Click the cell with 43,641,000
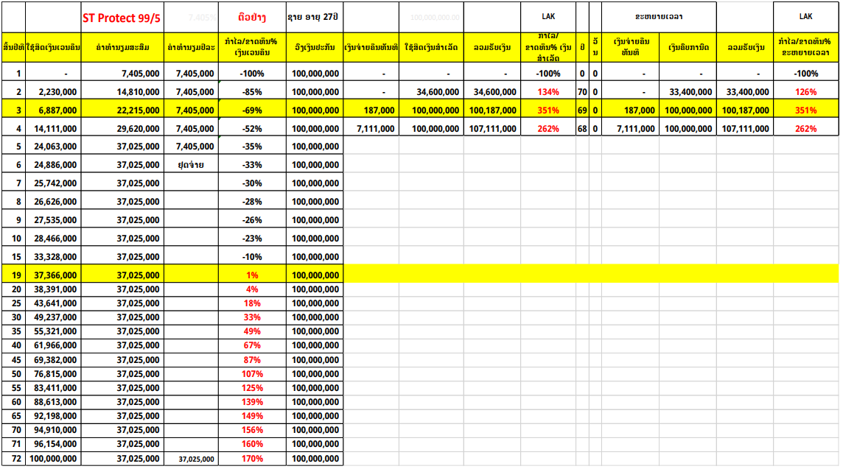 (x=53, y=303)
